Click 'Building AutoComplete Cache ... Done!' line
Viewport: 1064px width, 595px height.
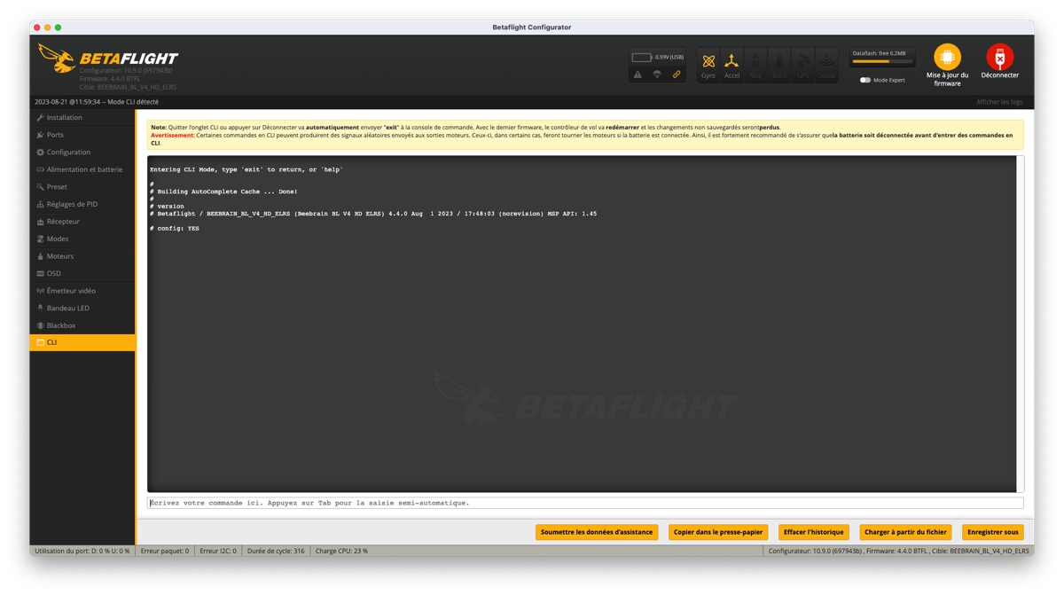pyautogui.click(x=224, y=192)
